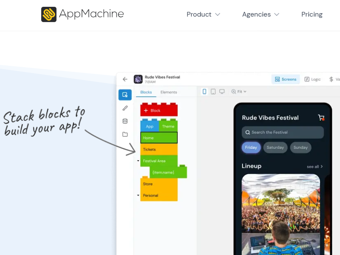Click the shopping cart icon
Screen dimensions: 340x255
(x=321, y=118)
